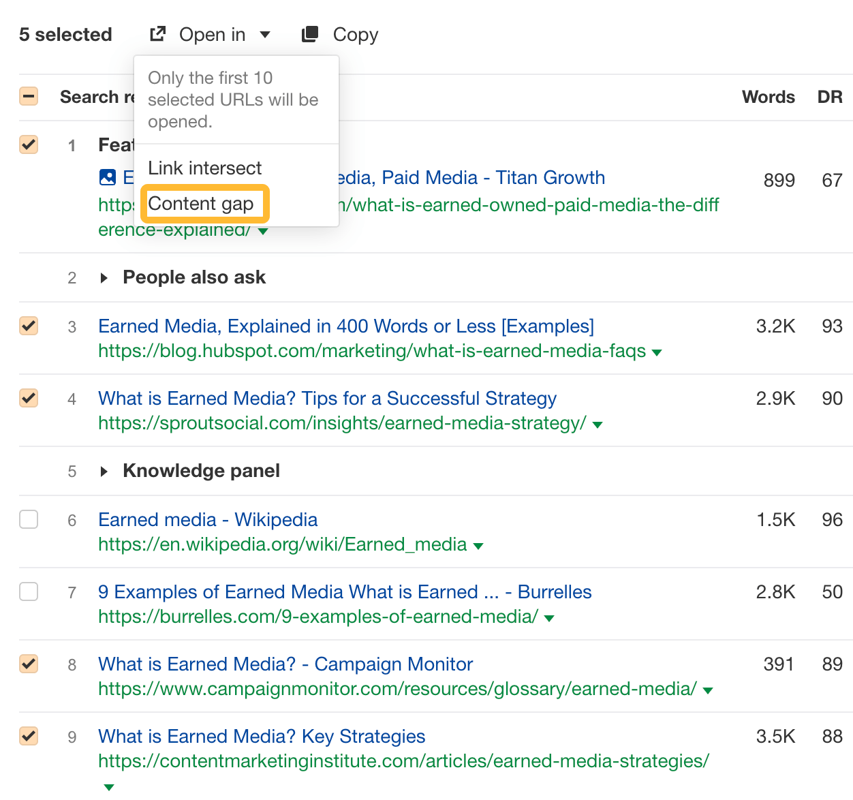Uncheck the HubSpot earned media result
This screenshot has height=800, width=853.
click(x=29, y=326)
